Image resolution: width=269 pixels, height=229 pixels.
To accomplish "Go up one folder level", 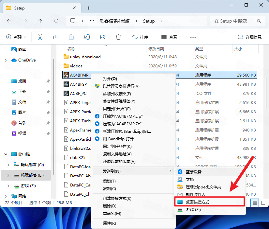I will [40, 21].
